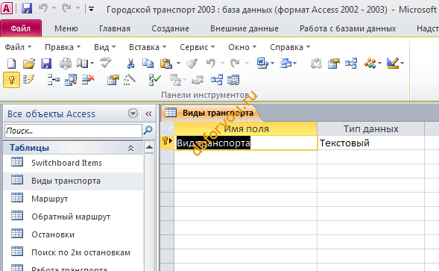Click the Format Painter brush icon
439x271 pixels.
192,63
